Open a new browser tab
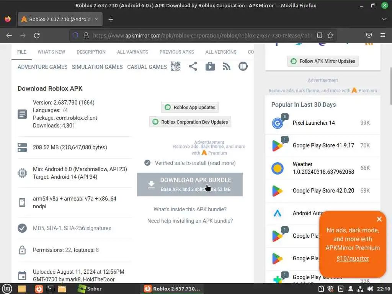 coord(111,19)
